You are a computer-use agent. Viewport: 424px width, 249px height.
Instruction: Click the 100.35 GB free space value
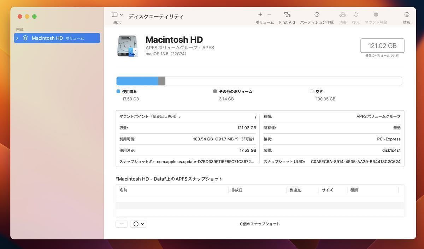point(325,99)
